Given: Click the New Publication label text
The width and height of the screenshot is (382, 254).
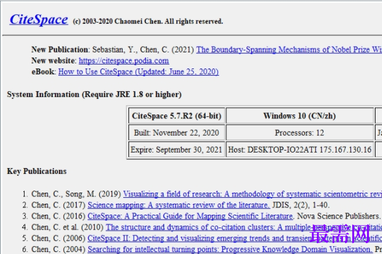Looking at the screenshot, I should 60,50.
